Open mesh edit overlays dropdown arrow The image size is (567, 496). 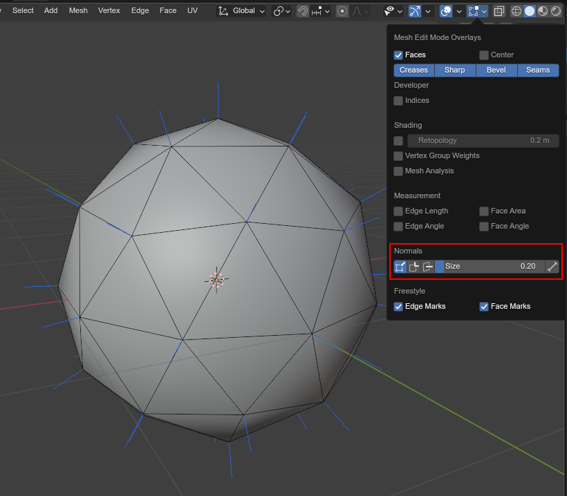pos(484,12)
